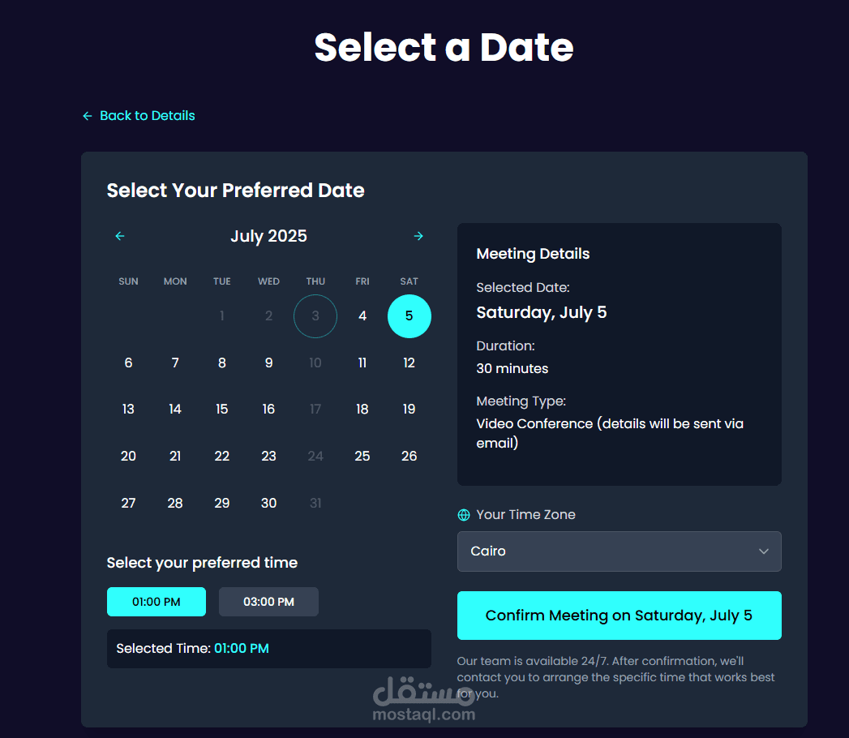Select July 5 on the calendar
Viewport: 849px width, 738px height.
pyautogui.click(x=409, y=316)
